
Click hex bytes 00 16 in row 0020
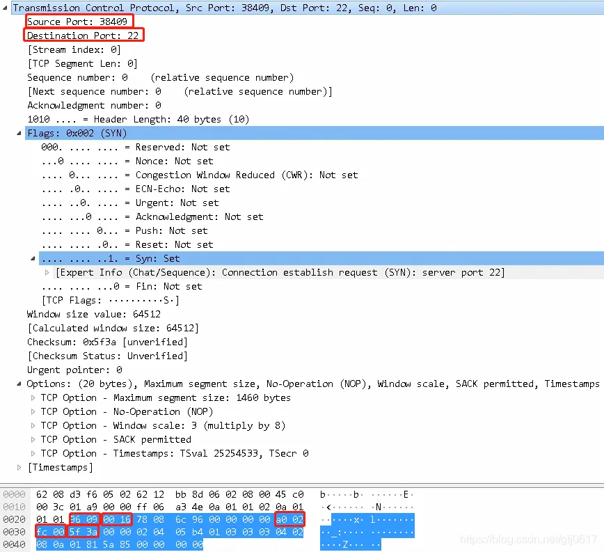117,520
